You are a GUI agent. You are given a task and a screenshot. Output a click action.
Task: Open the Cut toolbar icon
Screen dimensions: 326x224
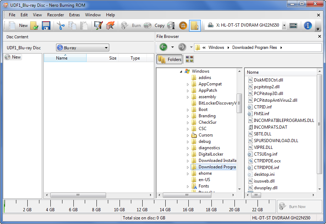pyautogui.click(x=60, y=25)
